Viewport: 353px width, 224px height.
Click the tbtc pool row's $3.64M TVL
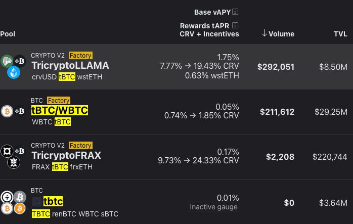[x=333, y=203]
